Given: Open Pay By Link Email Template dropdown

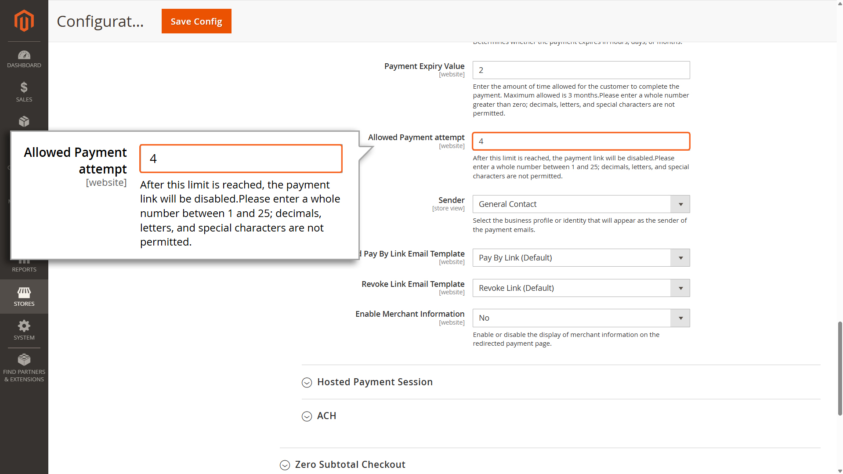Looking at the screenshot, I should pos(581,258).
